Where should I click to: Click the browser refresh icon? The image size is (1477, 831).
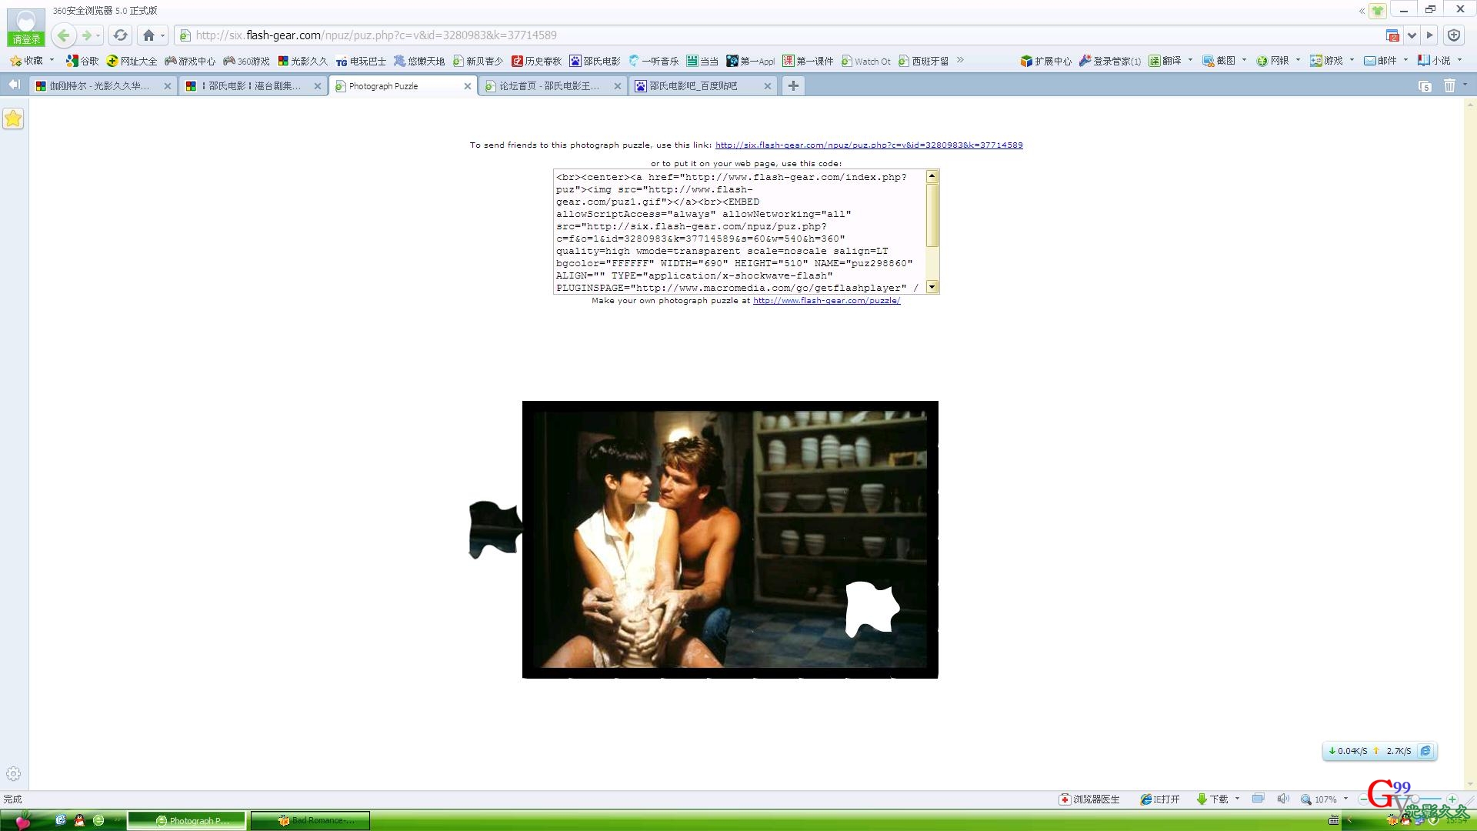[120, 35]
